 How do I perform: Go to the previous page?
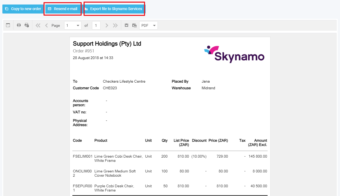pyautogui.click(x=46, y=25)
